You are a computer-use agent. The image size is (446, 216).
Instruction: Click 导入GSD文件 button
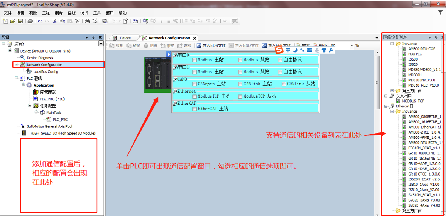244,45
